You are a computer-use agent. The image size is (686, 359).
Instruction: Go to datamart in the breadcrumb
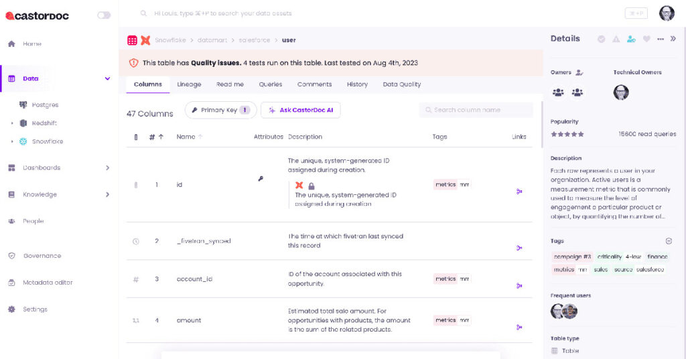click(x=212, y=40)
